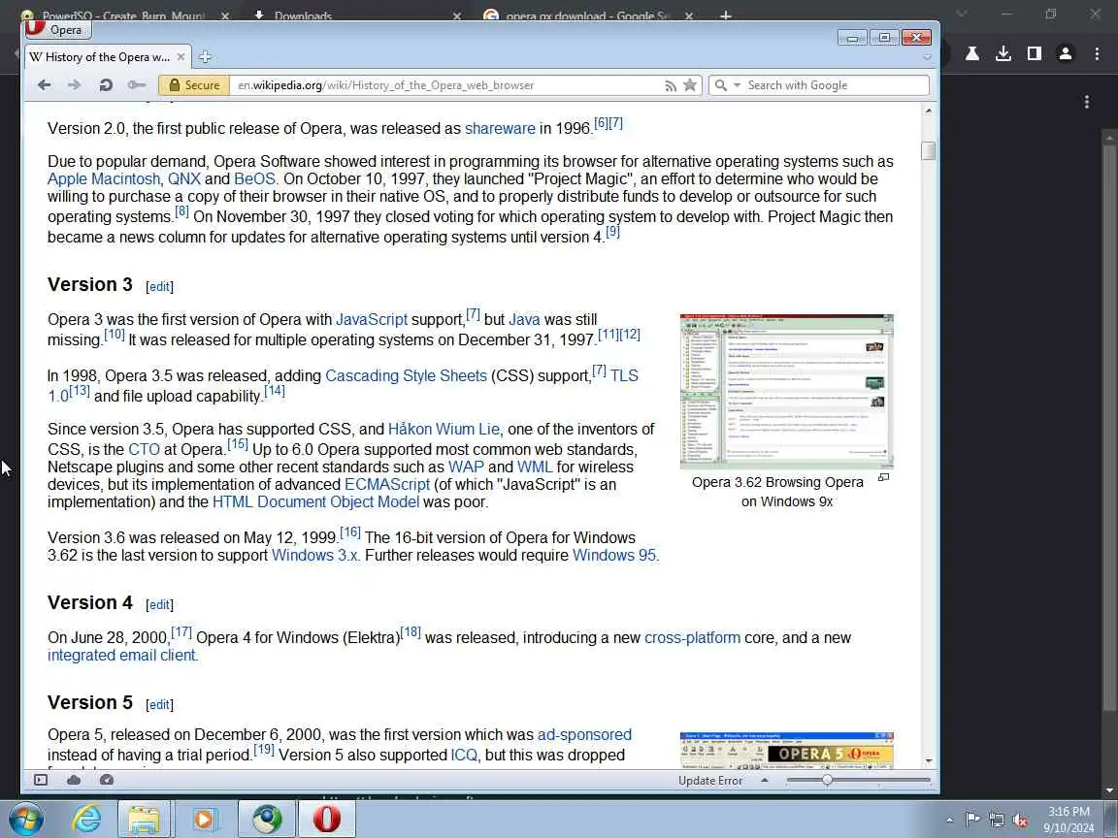Open the cross-platform link
Screen dimensions: 1118x838
tap(692, 638)
